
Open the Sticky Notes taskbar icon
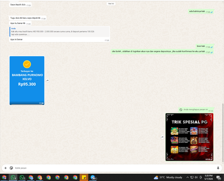tap(84, 177)
